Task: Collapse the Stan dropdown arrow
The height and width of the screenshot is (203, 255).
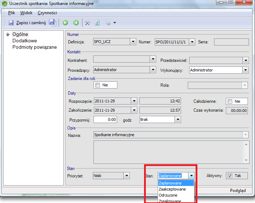Action: pos(191,176)
